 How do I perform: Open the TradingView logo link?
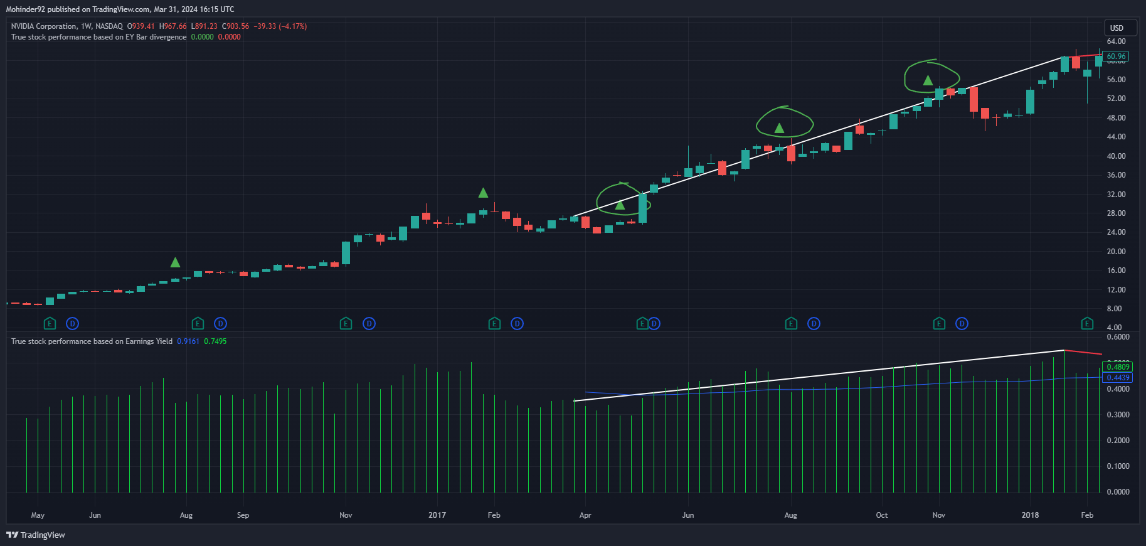pyautogui.click(x=36, y=535)
